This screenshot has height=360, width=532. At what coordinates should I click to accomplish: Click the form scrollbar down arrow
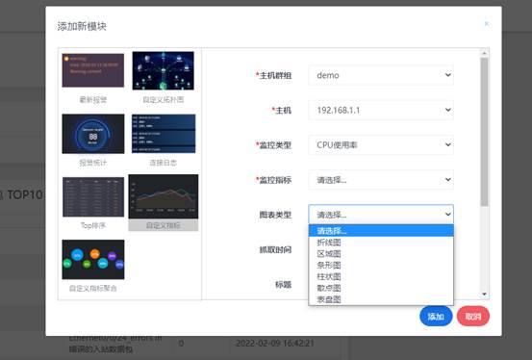pyautogui.click(x=484, y=295)
